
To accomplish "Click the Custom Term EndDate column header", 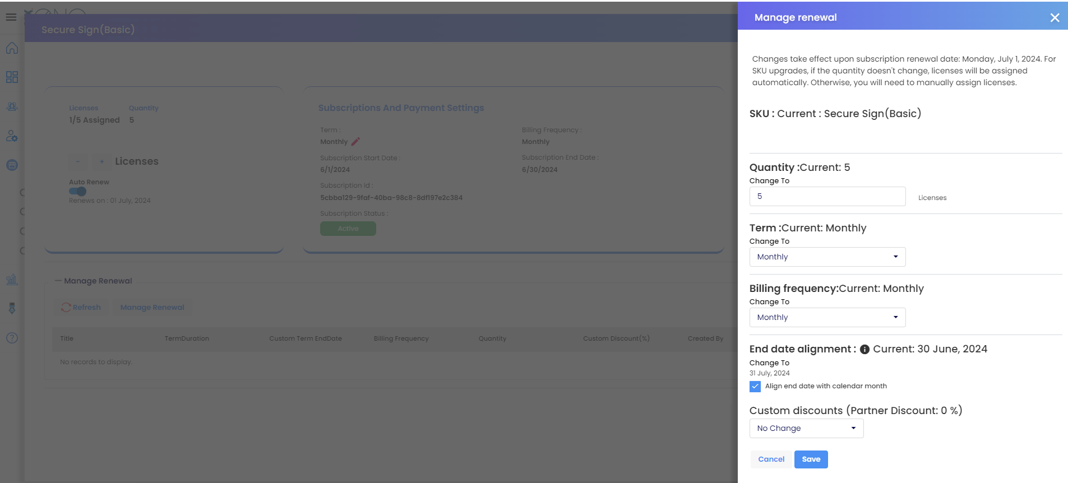I will click(306, 338).
